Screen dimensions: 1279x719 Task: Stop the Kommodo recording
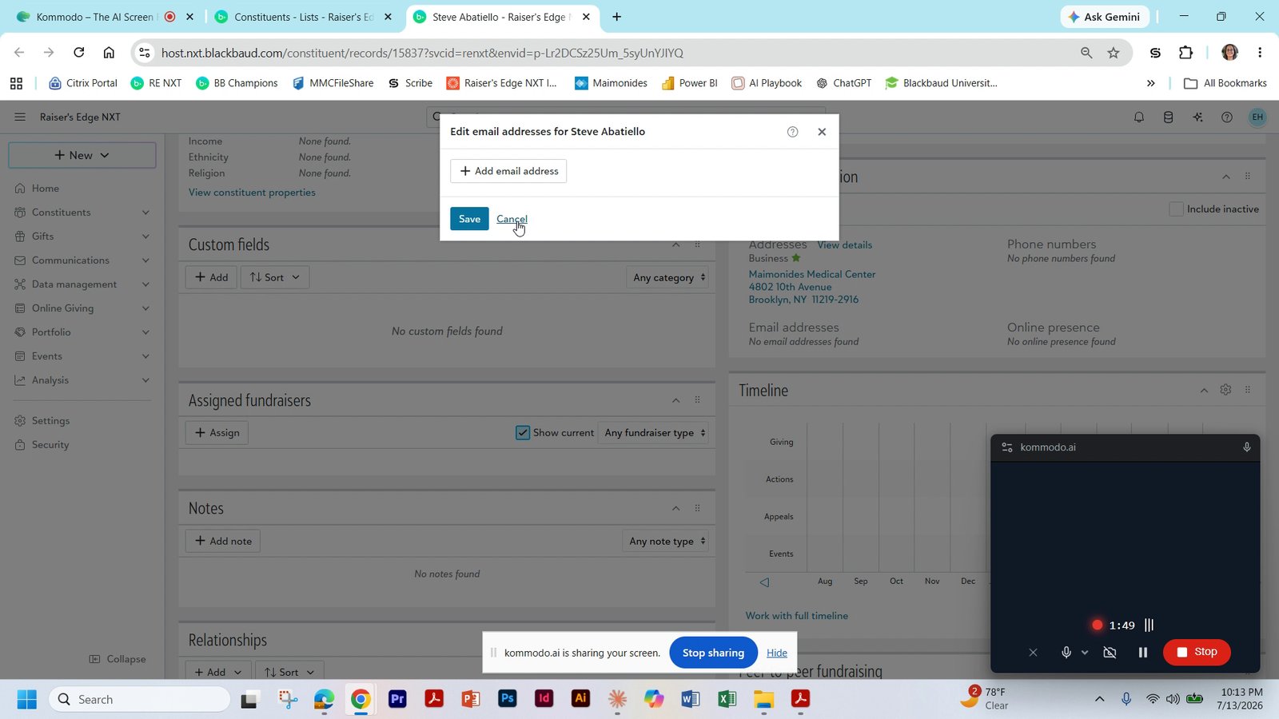coord(1197,652)
